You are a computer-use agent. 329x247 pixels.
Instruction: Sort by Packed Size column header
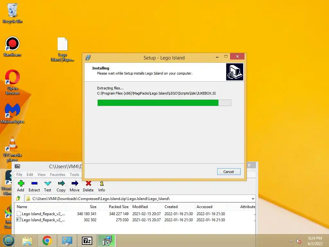[114, 207]
